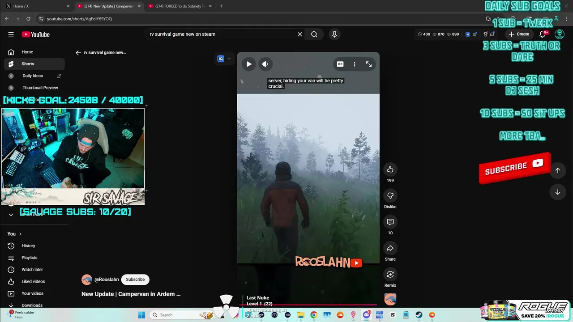Image resolution: width=573 pixels, height=322 pixels.
Task: Open Thumbnail Preview in the sidebar
Action: 34,88
